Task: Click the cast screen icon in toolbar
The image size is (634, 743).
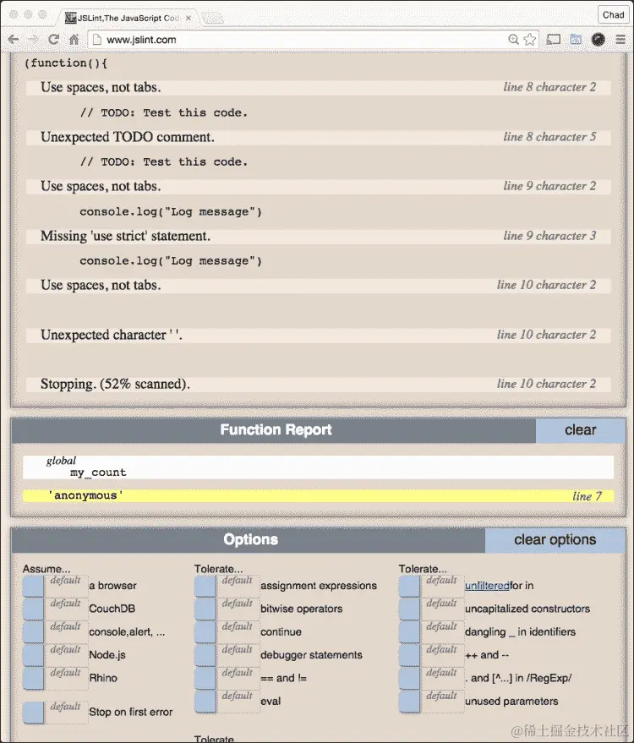Action: pos(553,40)
